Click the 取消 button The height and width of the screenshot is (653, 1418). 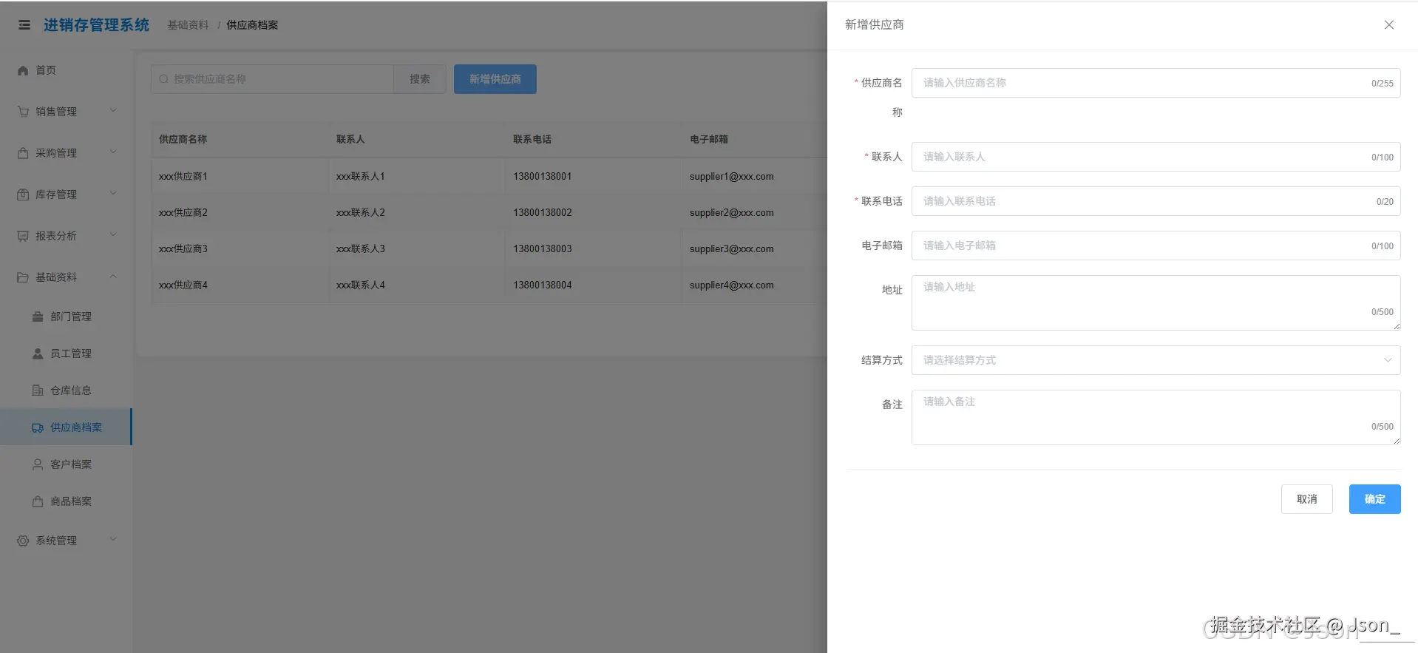click(x=1306, y=499)
